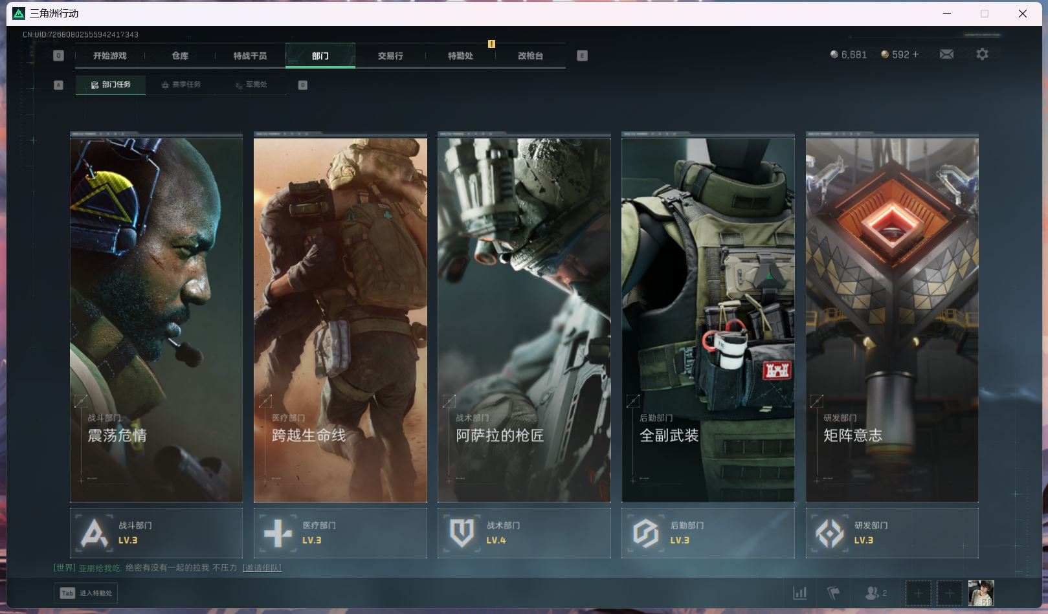Viewport: 1048px width, 614px height.
Task: Click the player avatar picture
Action: pyautogui.click(x=981, y=593)
